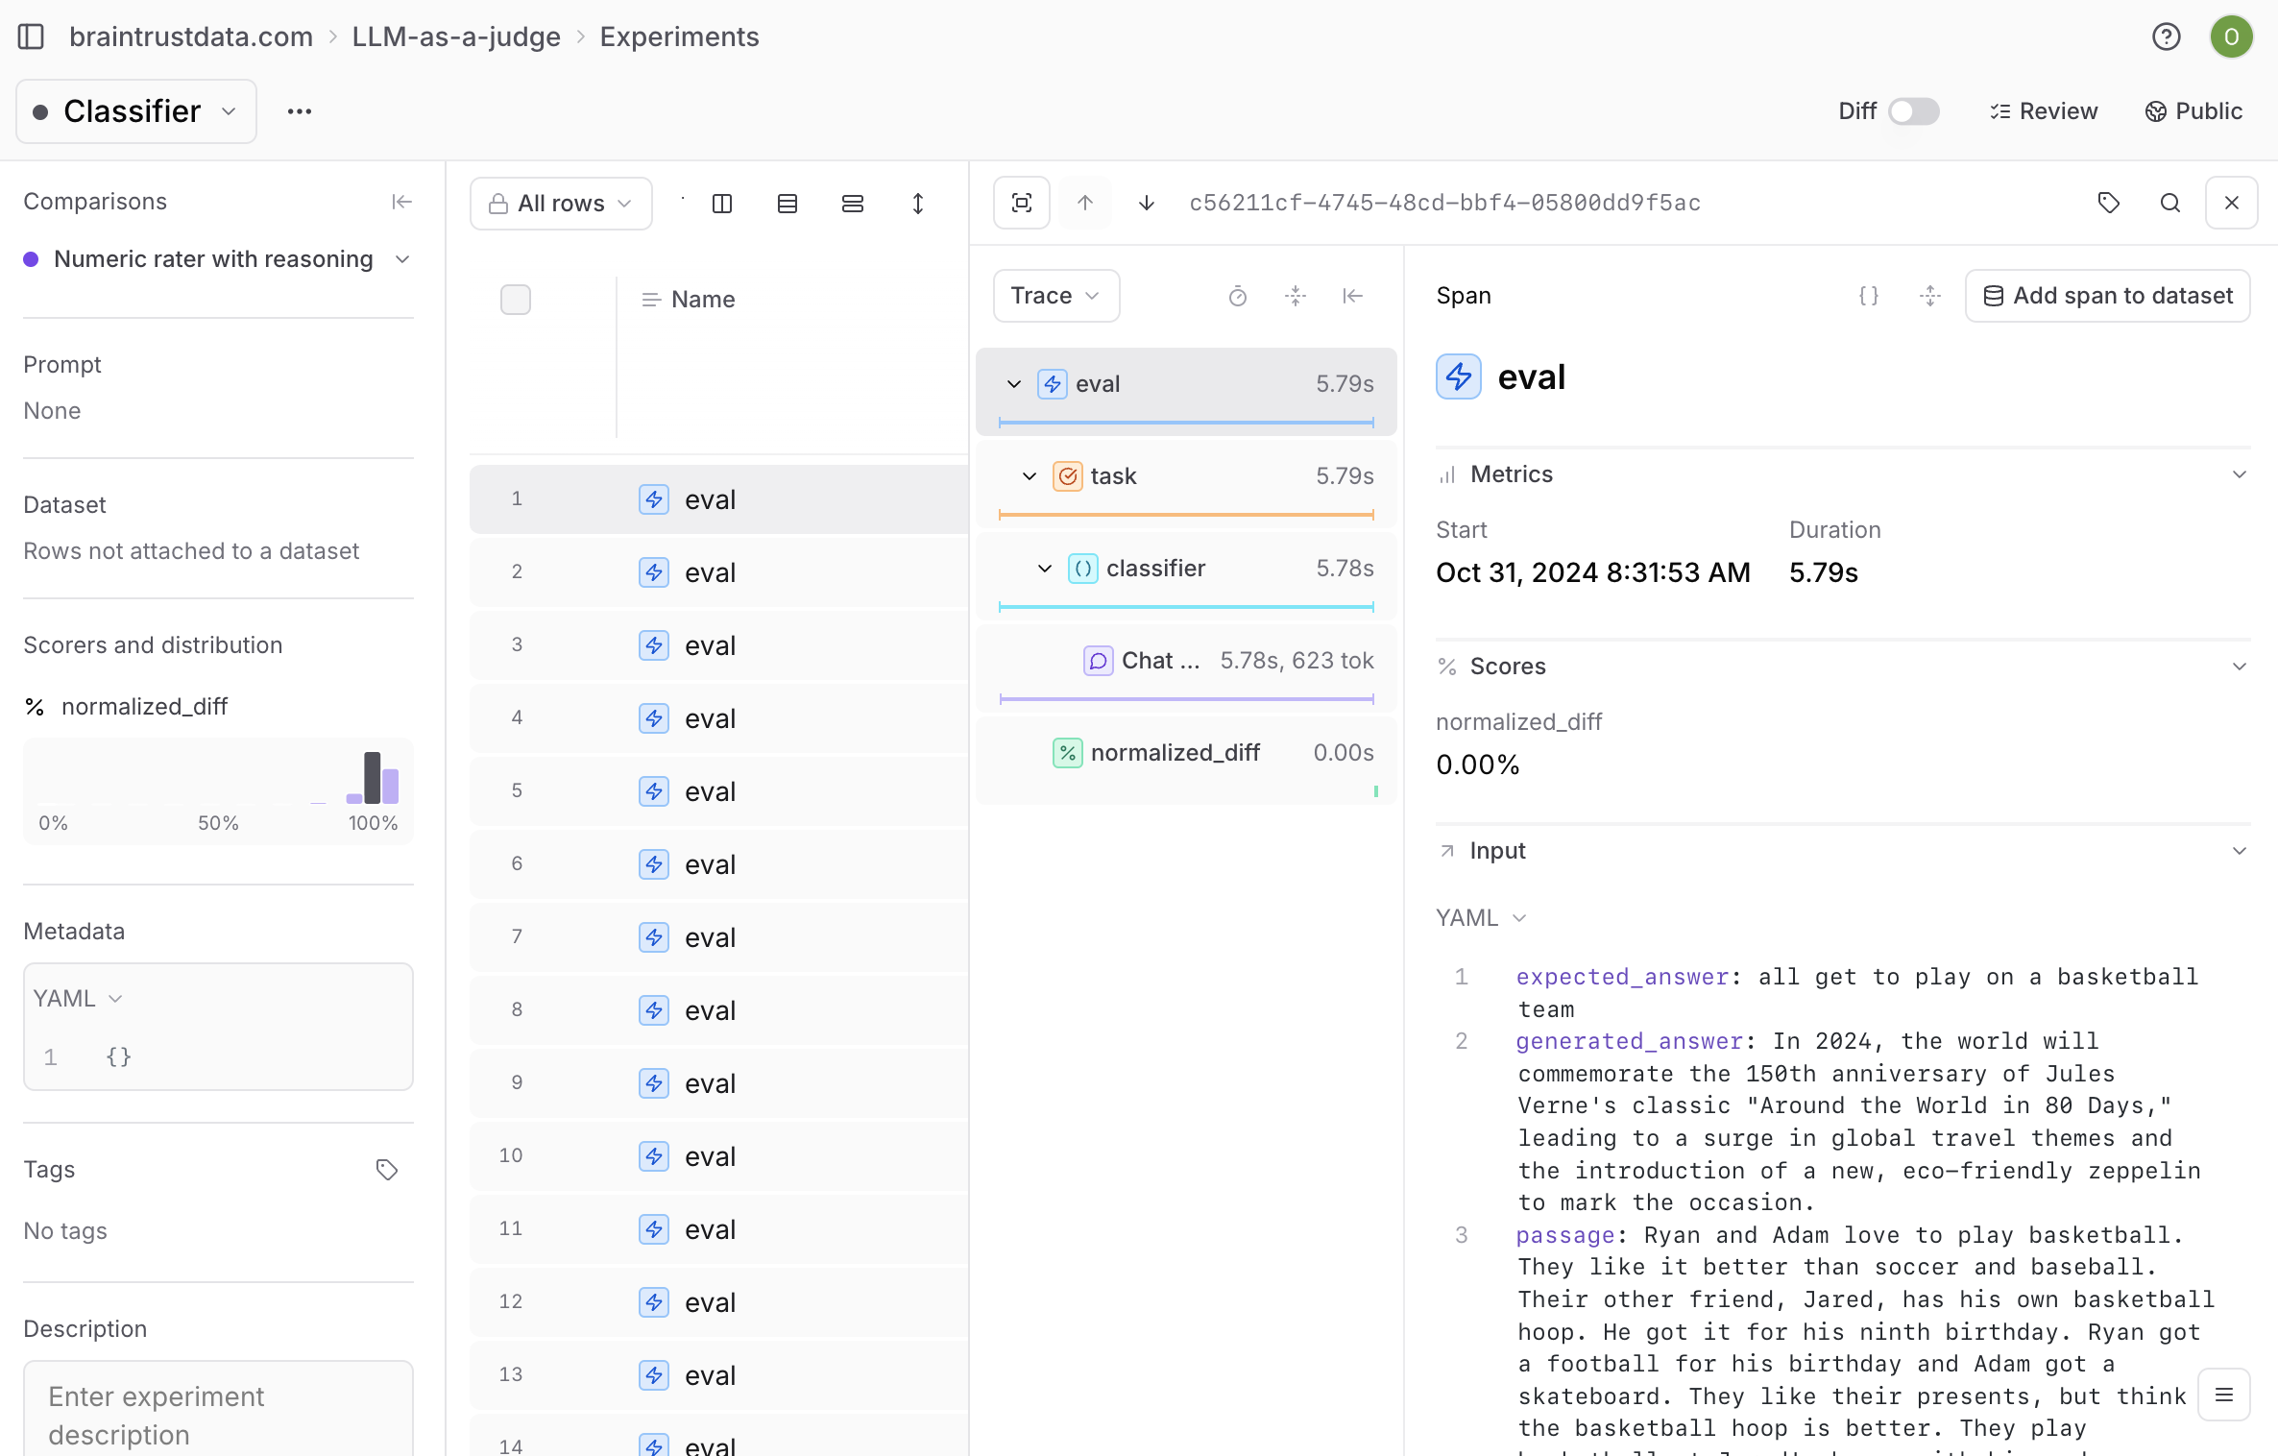Go to next row with down arrow
The image size is (2278, 1456).
[1146, 203]
